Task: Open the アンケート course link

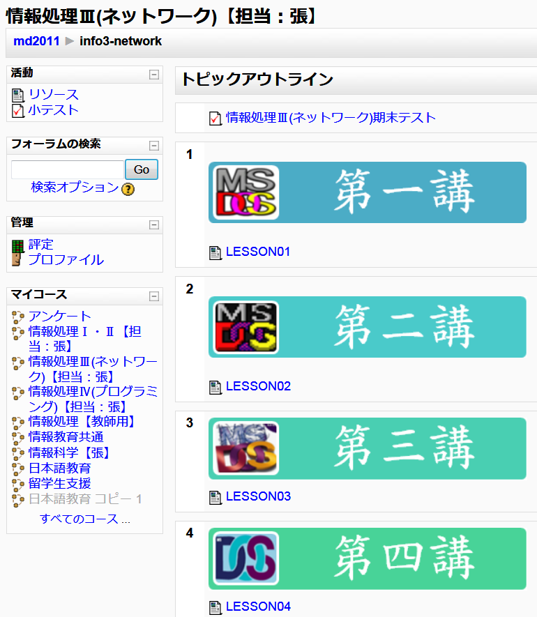Action: tap(59, 316)
